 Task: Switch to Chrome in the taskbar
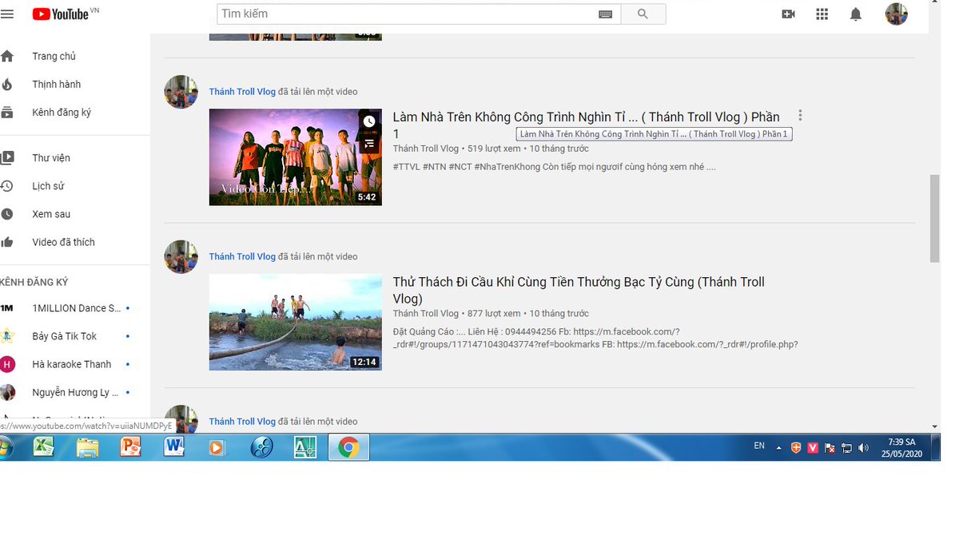(x=348, y=448)
